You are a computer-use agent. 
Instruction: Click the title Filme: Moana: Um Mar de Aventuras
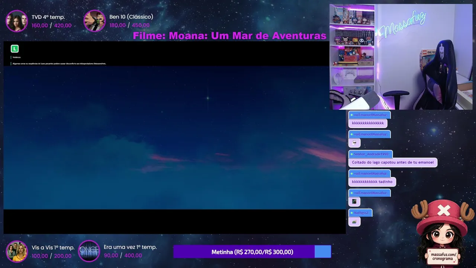[x=229, y=36]
